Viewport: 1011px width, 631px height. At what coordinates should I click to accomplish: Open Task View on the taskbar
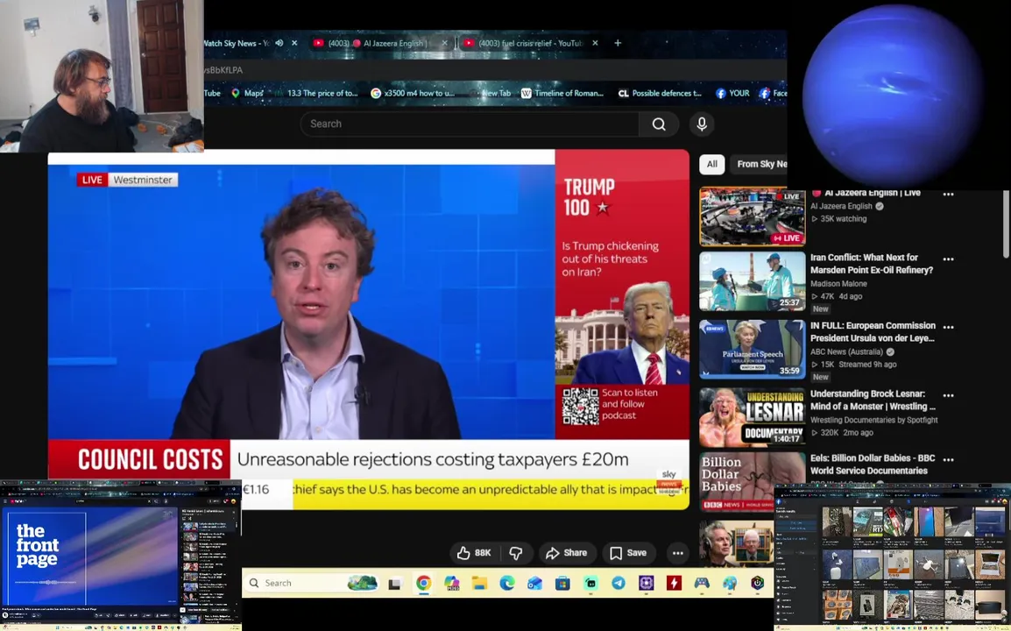[x=394, y=584]
